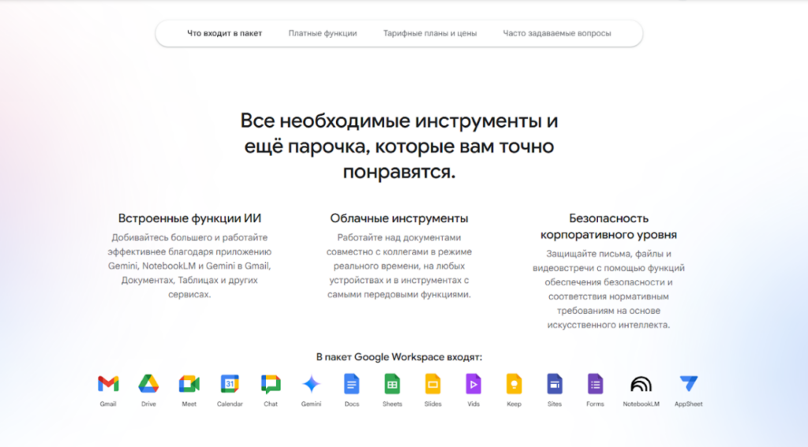Click the 'Calendar' label text

tap(230, 404)
